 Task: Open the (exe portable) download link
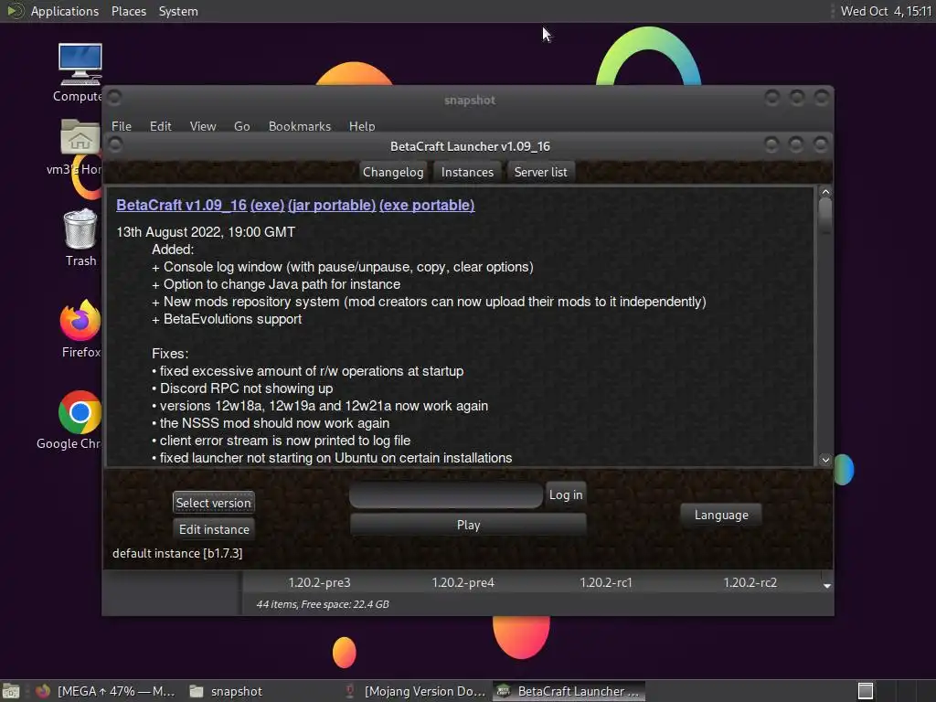coord(427,206)
